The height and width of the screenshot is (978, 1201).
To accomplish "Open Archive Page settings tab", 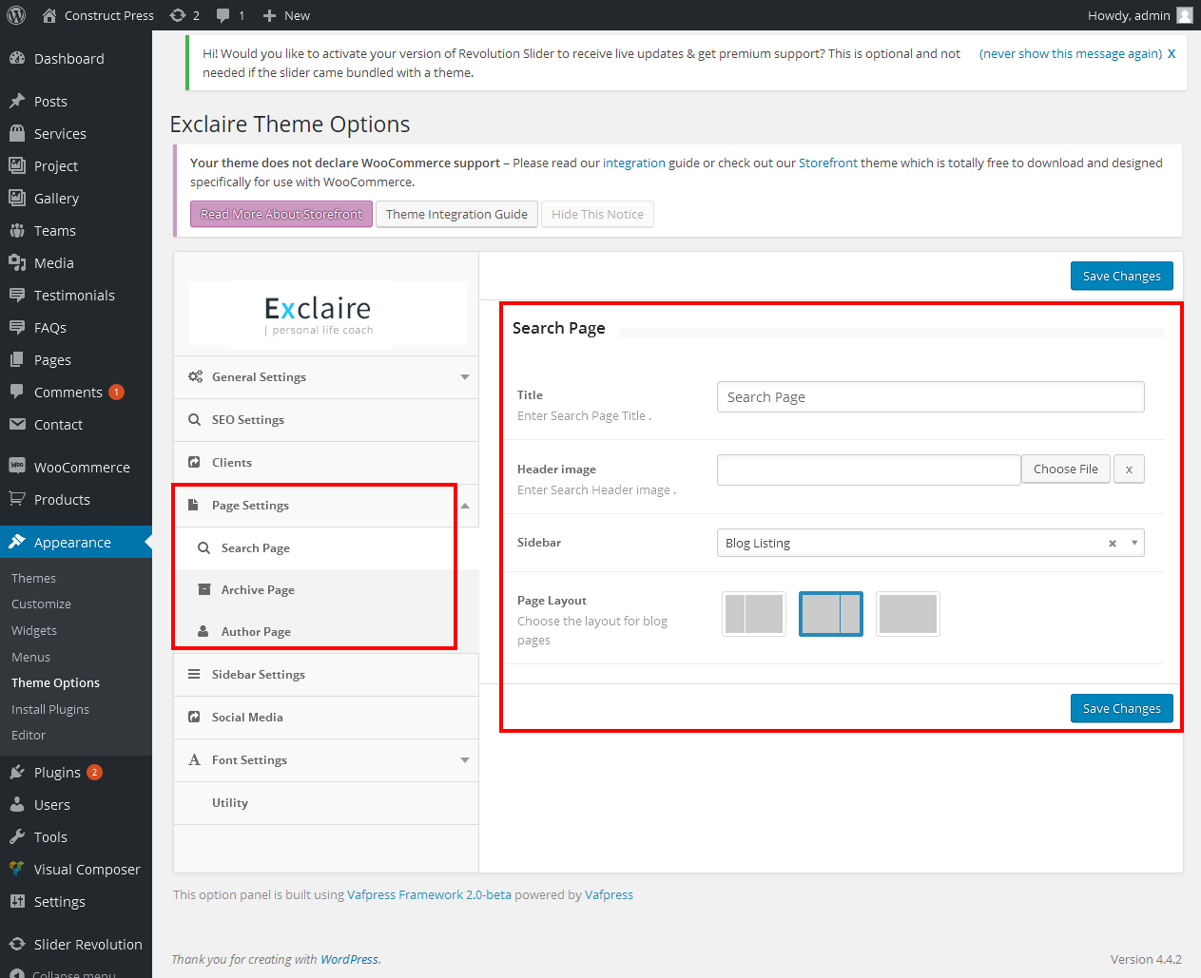I will point(258,590).
